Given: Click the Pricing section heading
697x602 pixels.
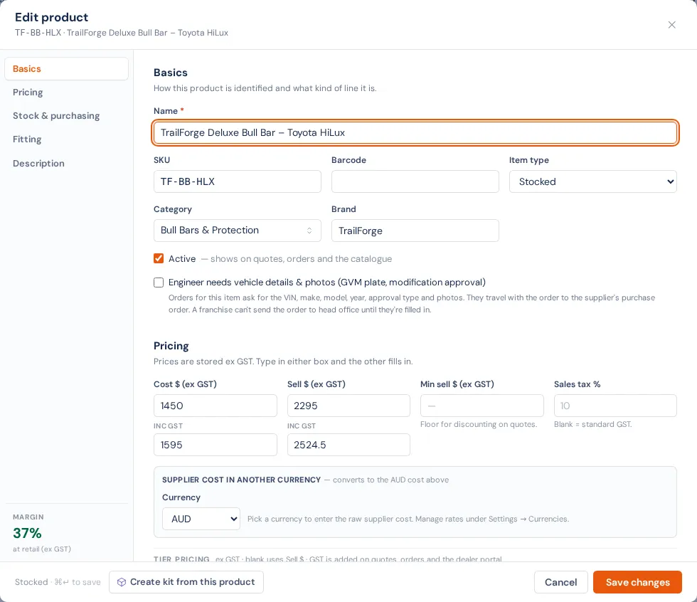Looking at the screenshot, I should click(x=171, y=346).
